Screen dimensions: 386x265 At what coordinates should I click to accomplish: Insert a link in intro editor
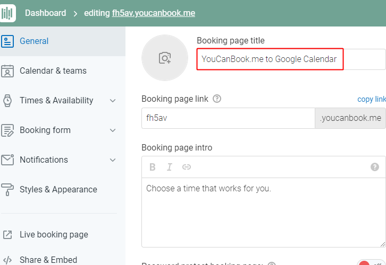(x=186, y=167)
